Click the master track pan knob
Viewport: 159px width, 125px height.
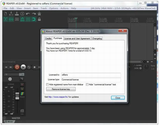pyautogui.click(x=10, y=79)
